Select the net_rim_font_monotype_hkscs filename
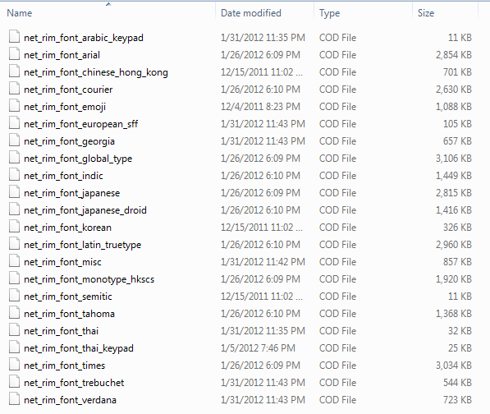The width and height of the screenshot is (490, 414). 89,279
